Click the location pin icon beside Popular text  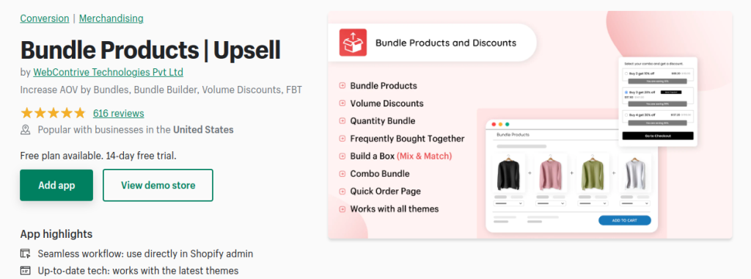click(x=26, y=129)
